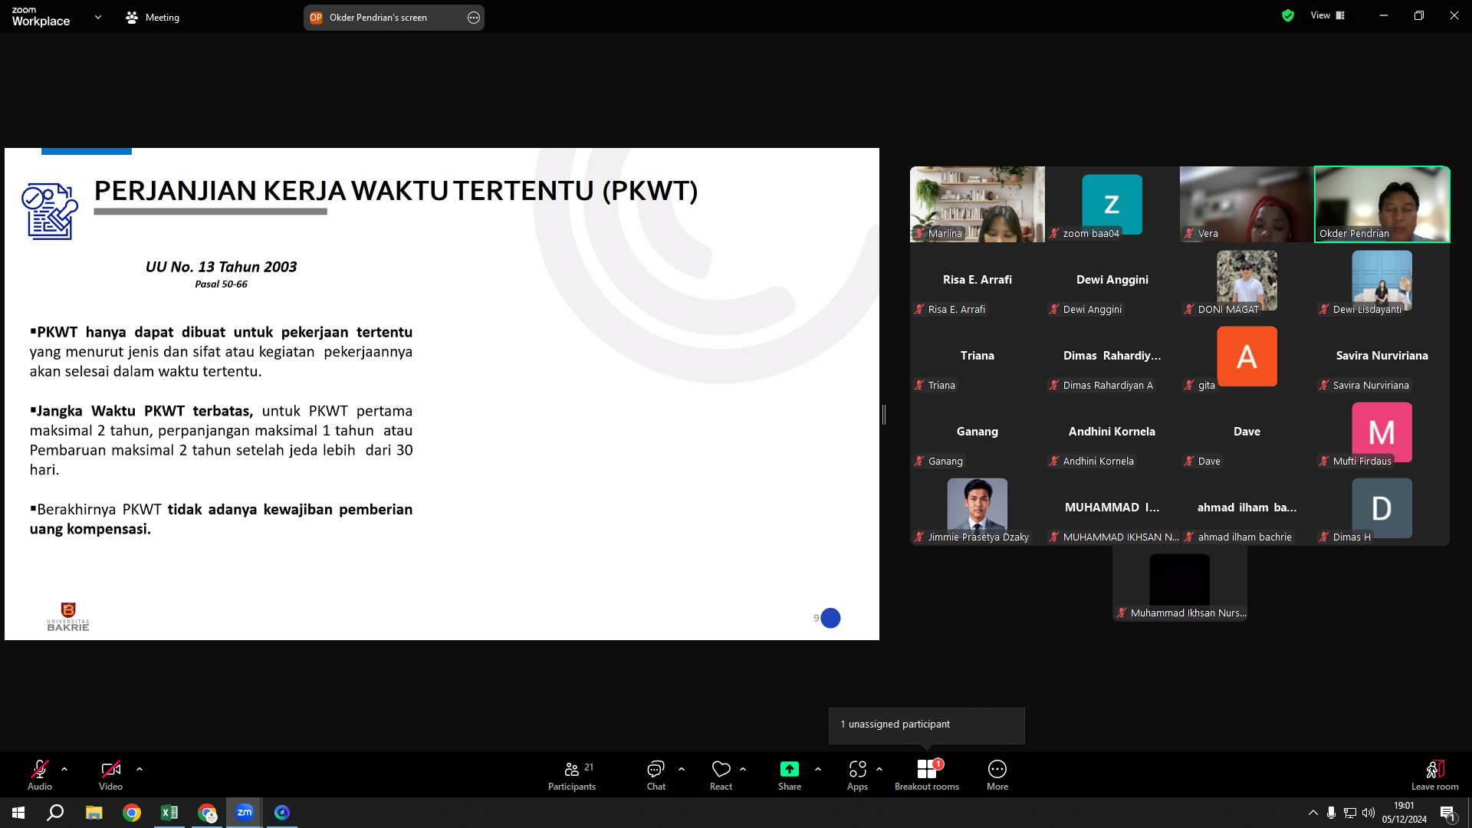Open Breakout rooms

tap(927, 774)
